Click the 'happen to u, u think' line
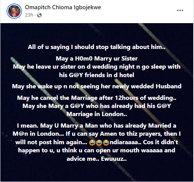The height and width of the screenshot is (182, 194). pyautogui.click(x=97, y=150)
